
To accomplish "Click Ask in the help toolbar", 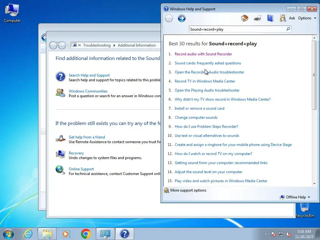I will pyautogui.click(x=292, y=18).
